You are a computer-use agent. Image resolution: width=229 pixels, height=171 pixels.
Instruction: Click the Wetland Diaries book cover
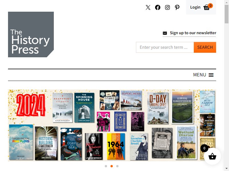point(186,142)
